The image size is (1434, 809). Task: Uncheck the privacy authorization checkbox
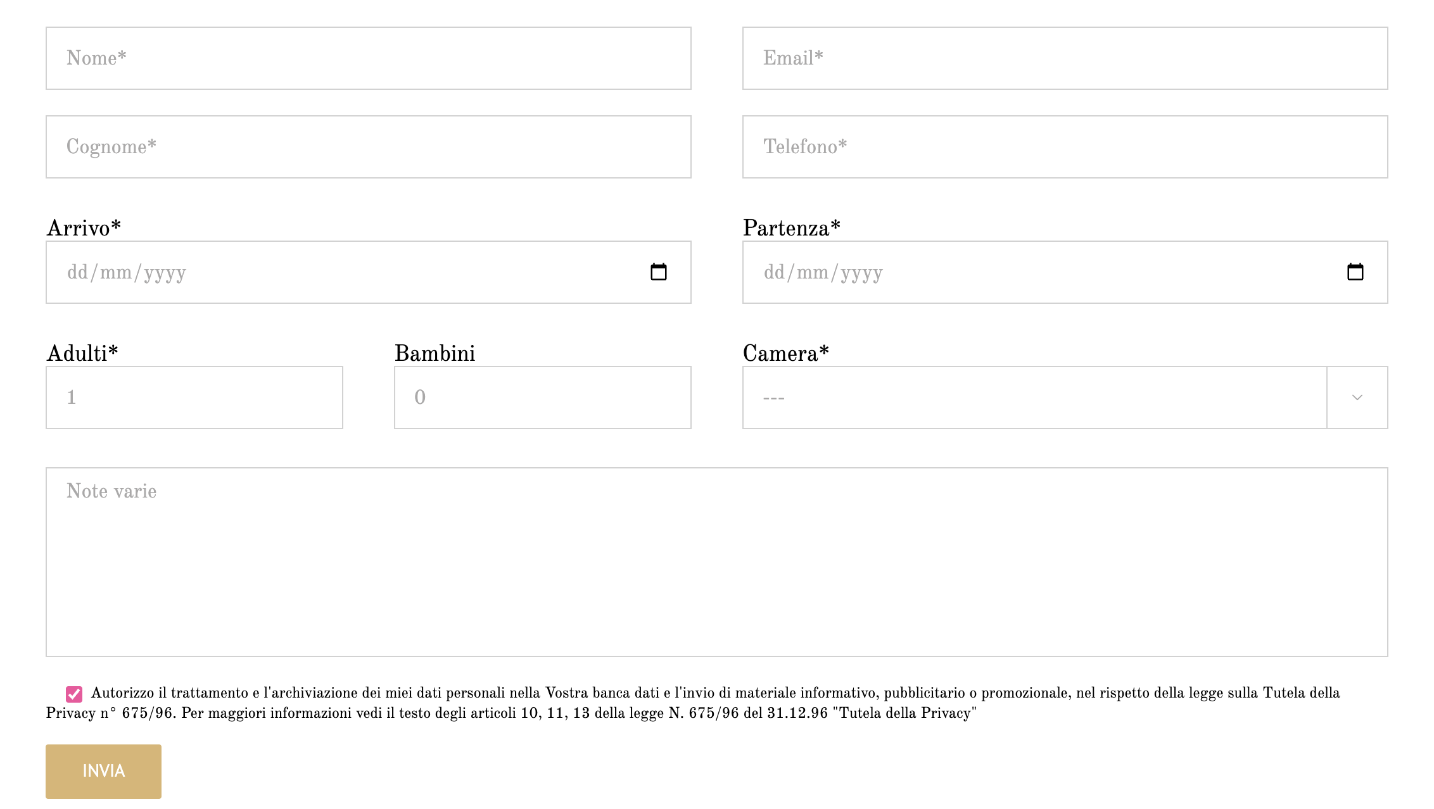coord(74,694)
